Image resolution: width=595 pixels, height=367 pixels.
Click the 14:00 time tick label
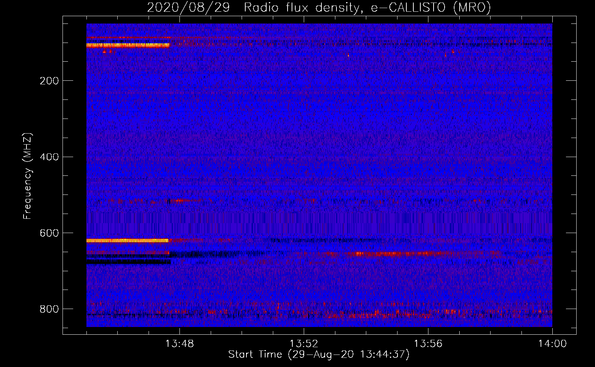(552, 344)
